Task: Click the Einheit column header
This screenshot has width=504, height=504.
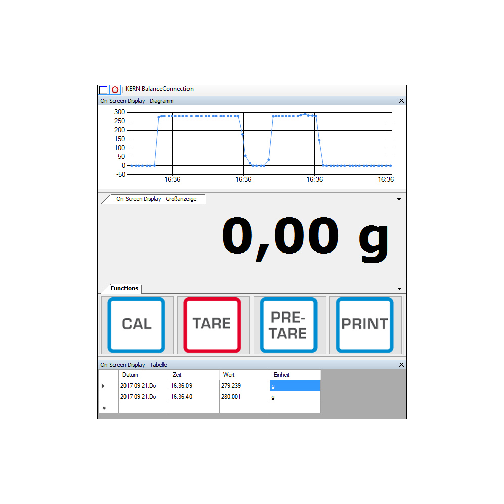Action: click(x=295, y=375)
